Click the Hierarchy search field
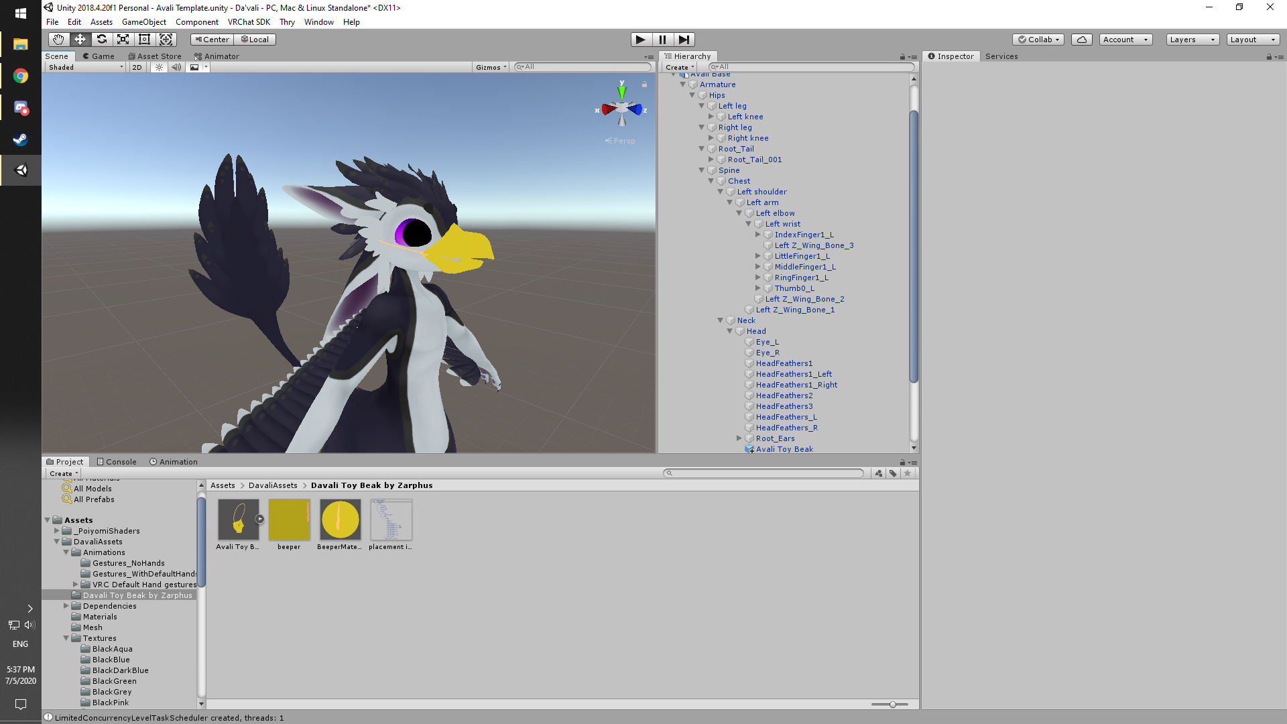1287x724 pixels. click(x=811, y=67)
